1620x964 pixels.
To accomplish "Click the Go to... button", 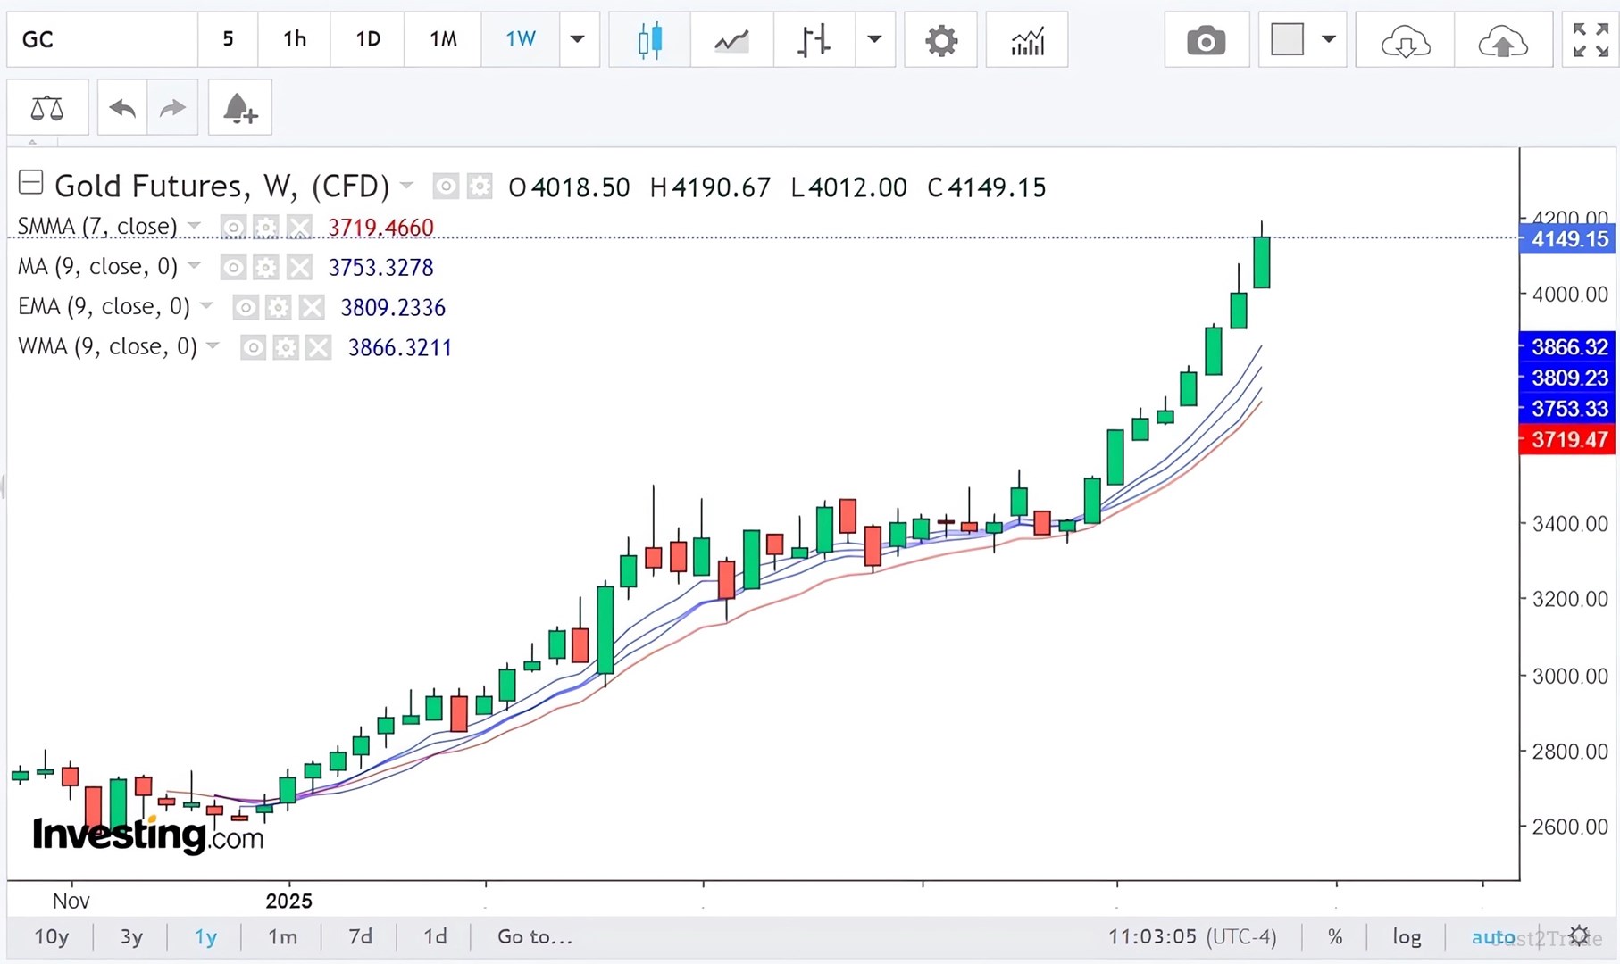I will coord(533,936).
